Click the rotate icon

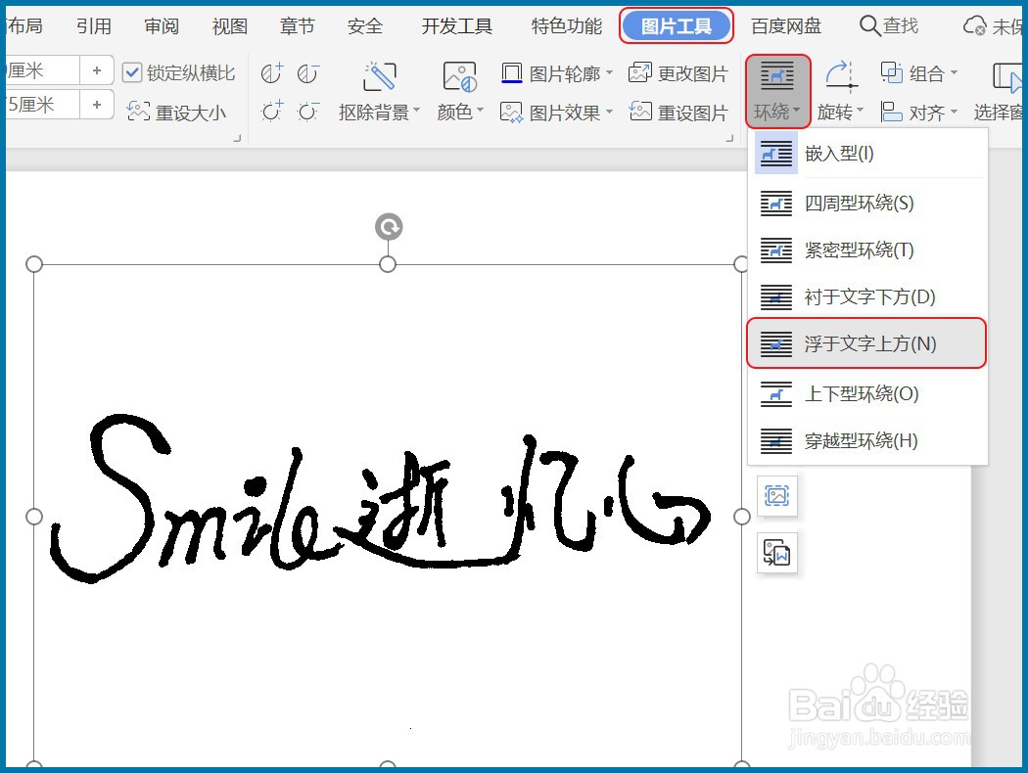[841, 76]
